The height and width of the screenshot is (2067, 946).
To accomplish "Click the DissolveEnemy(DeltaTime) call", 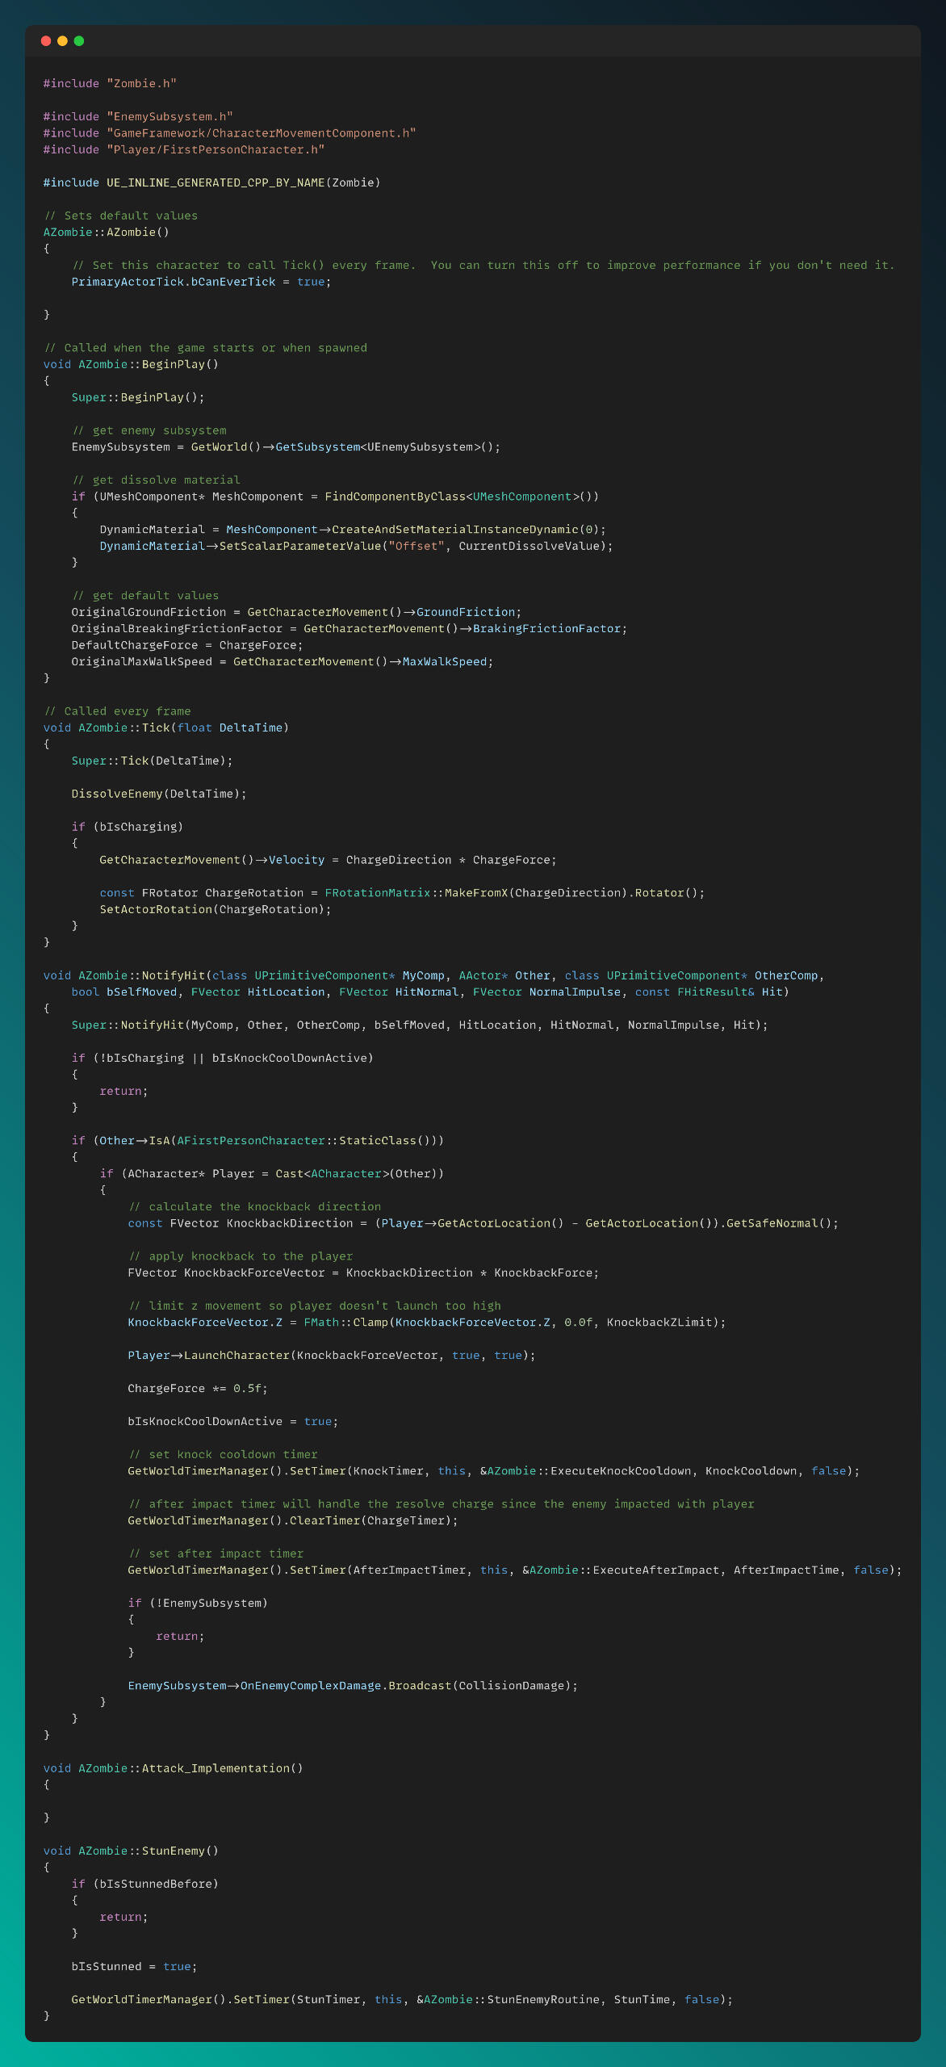I will click(158, 794).
